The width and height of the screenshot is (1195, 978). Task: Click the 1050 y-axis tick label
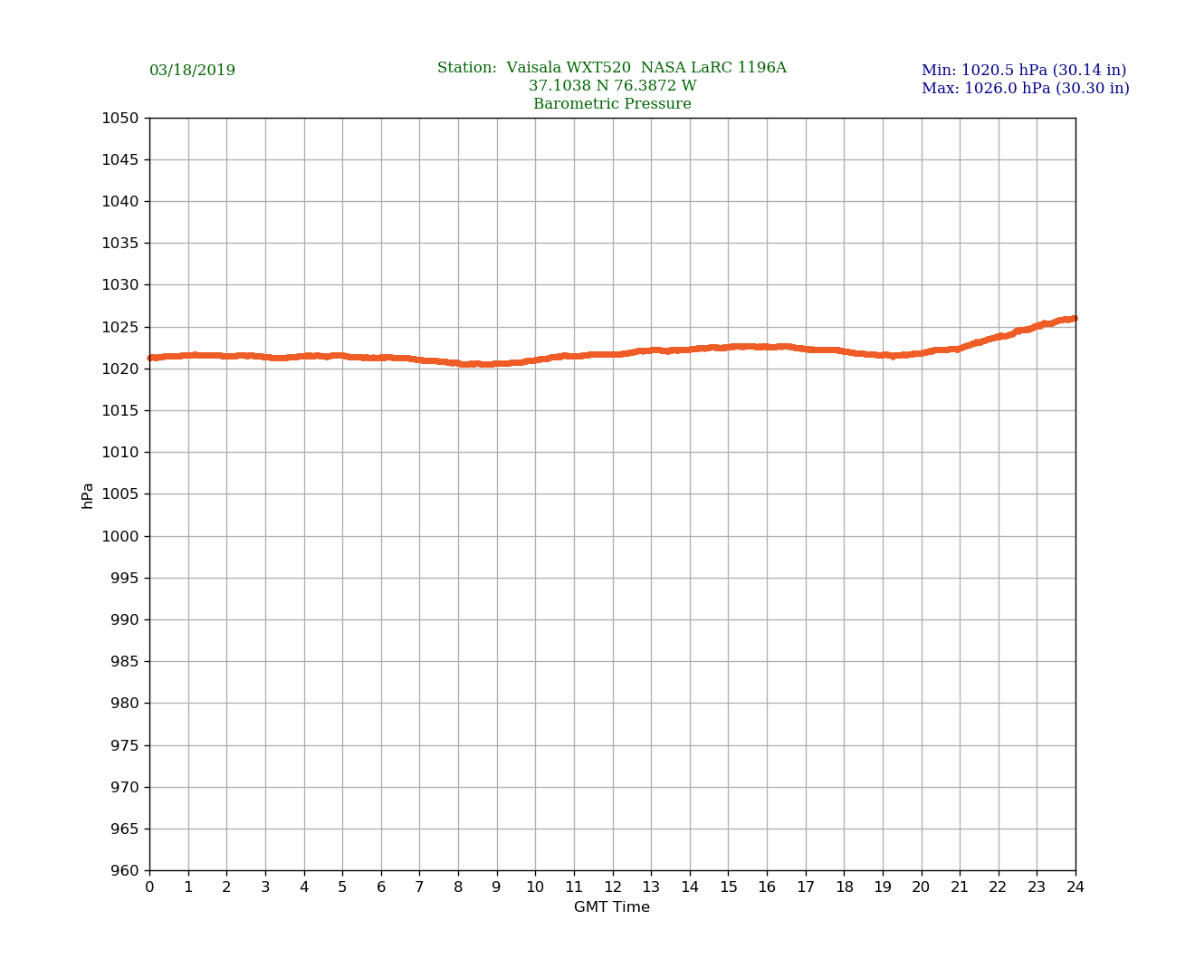point(119,118)
